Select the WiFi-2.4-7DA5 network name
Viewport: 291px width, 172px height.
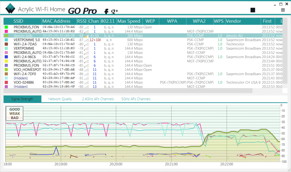(25, 44)
